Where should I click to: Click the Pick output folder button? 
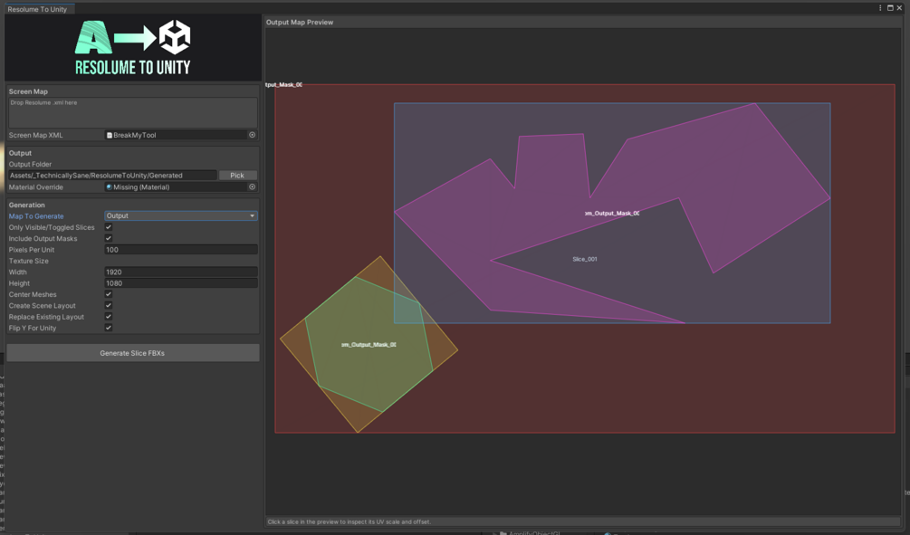coord(237,176)
